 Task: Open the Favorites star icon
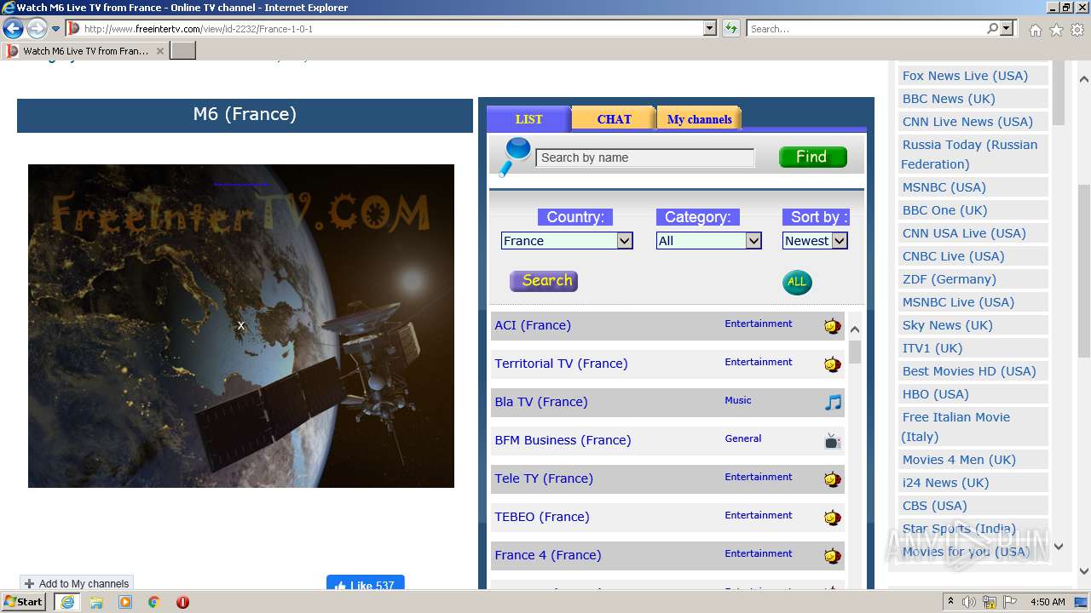(x=1056, y=30)
